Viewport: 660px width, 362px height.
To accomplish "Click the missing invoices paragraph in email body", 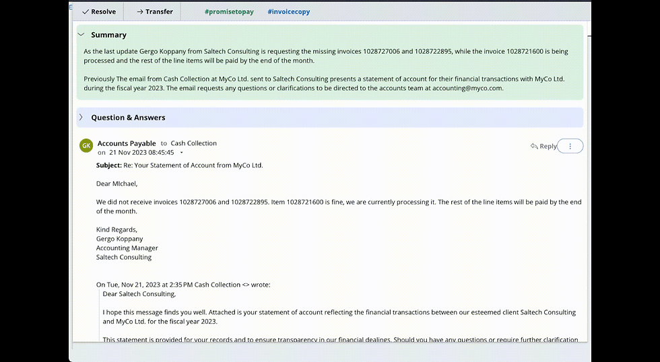I will 338,207.
